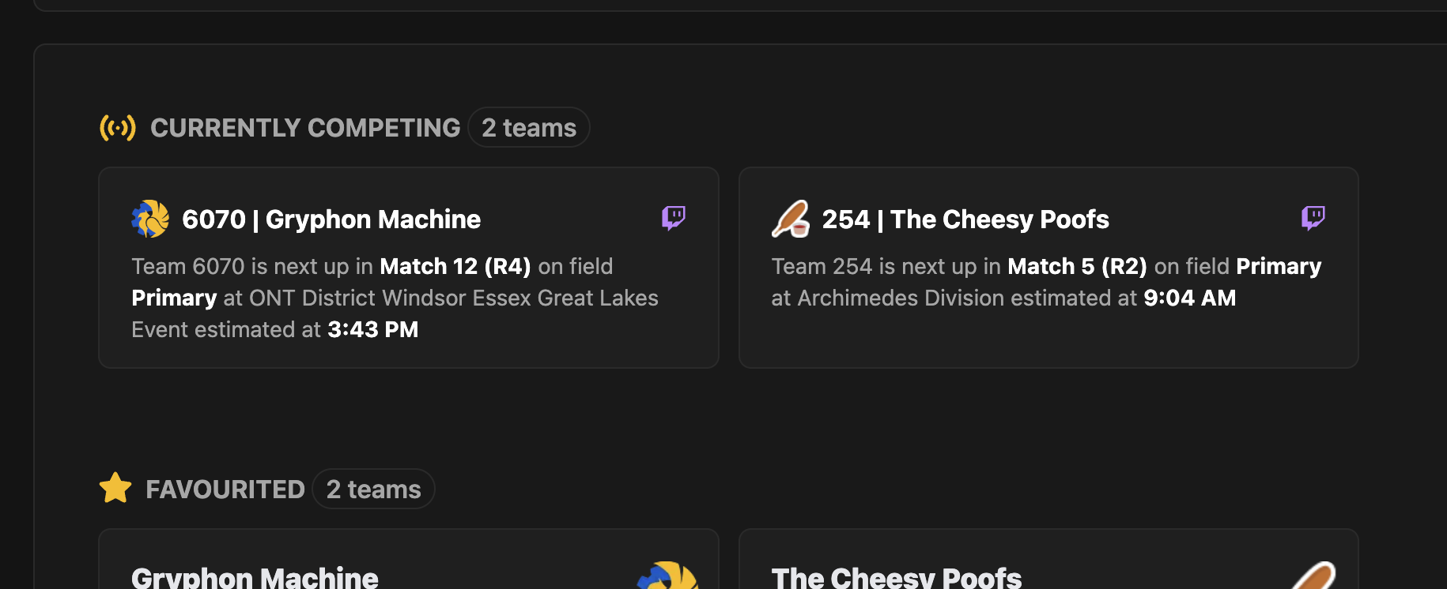Open the 254 | The Cheesy Poofs title
The width and height of the screenshot is (1447, 589).
965,219
